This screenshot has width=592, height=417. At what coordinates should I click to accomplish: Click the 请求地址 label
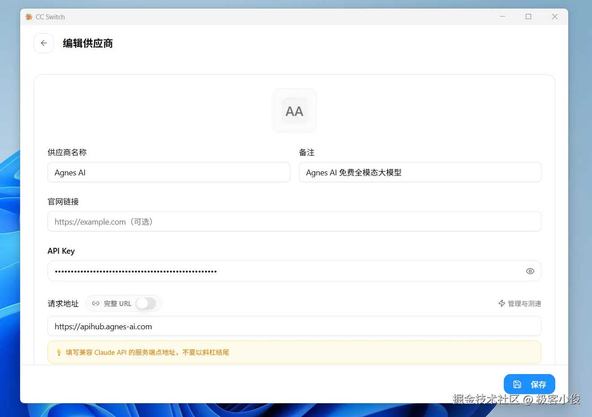click(x=63, y=304)
